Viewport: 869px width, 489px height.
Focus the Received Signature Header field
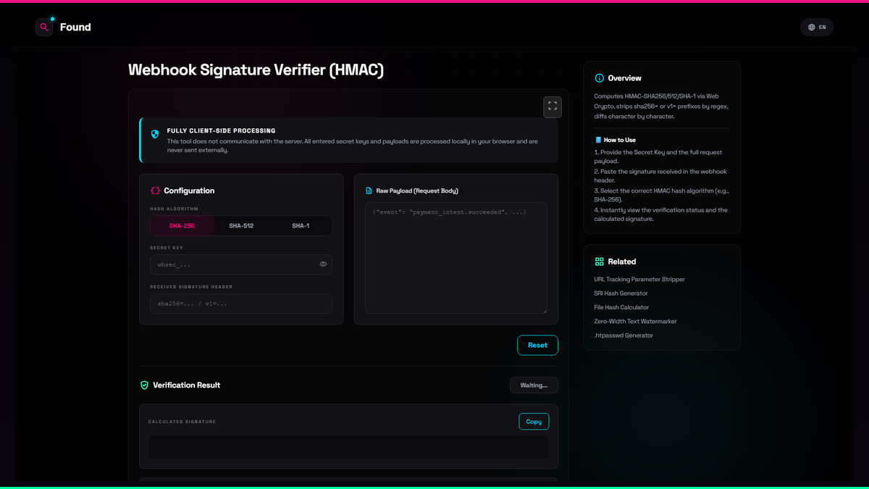241,304
